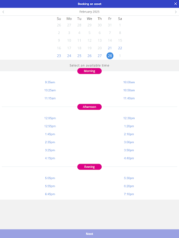Choose the 4:40pm time
Screen dimensions: 179x238
point(129,159)
